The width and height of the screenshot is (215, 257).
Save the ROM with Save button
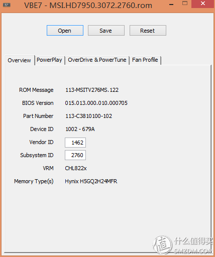click(x=106, y=31)
